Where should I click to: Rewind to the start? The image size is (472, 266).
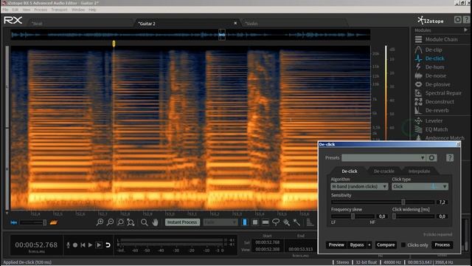pos(83,245)
